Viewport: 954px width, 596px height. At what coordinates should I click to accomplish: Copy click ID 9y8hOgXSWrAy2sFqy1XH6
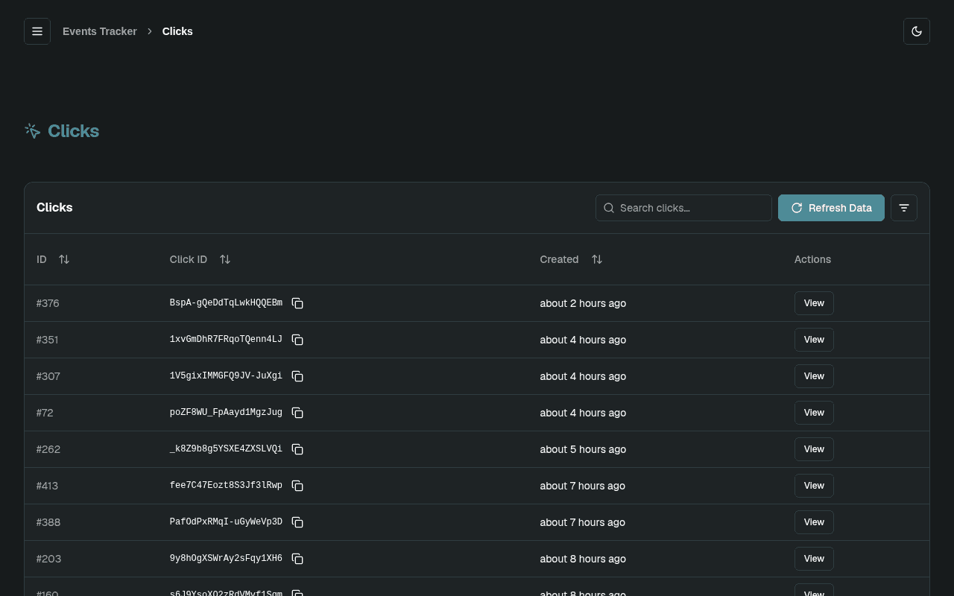pos(297,559)
